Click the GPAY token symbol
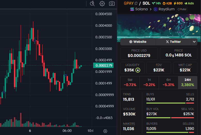 pos(129,3)
